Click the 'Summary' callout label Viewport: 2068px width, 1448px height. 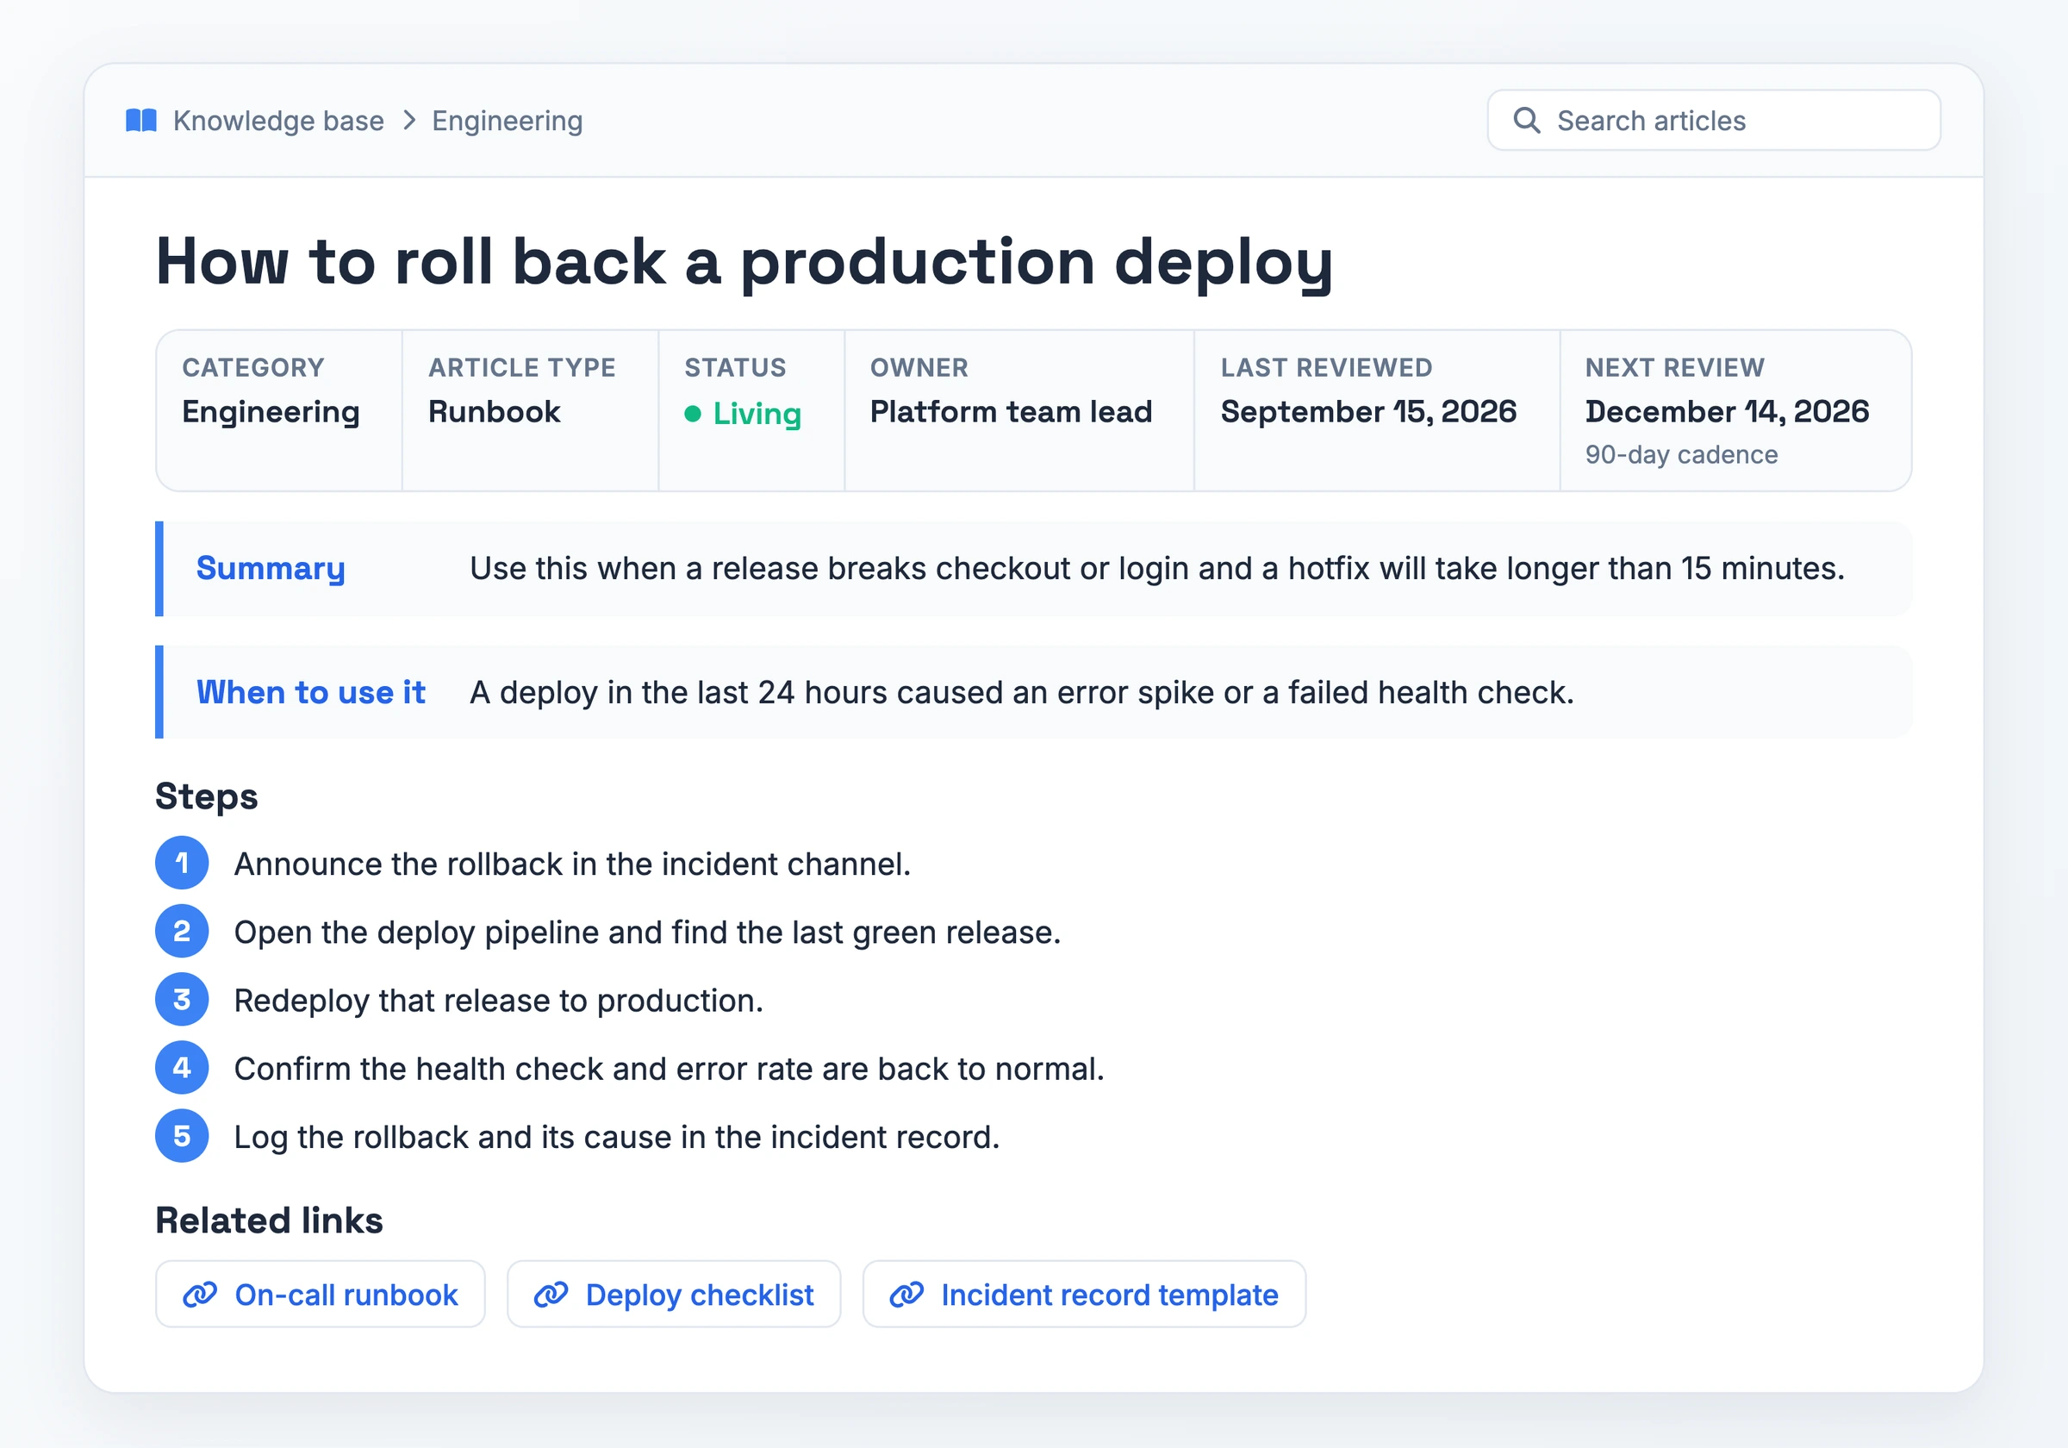(271, 569)
